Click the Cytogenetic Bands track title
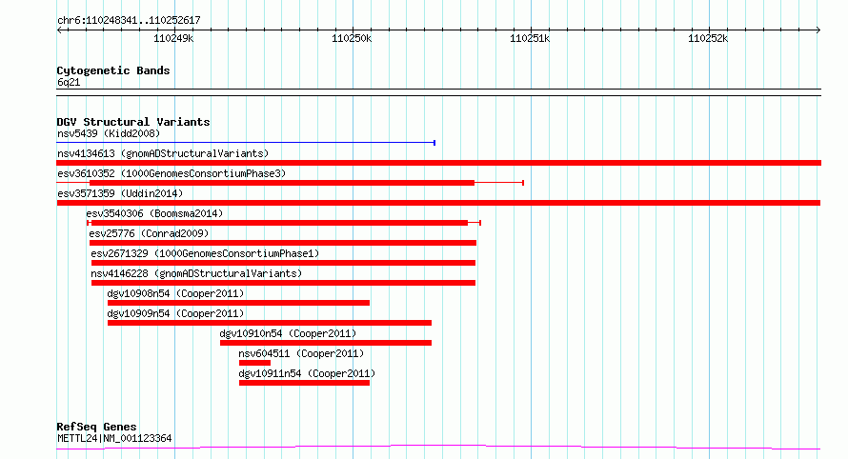The height and width of the screenshot is (459, 848). 113,70
